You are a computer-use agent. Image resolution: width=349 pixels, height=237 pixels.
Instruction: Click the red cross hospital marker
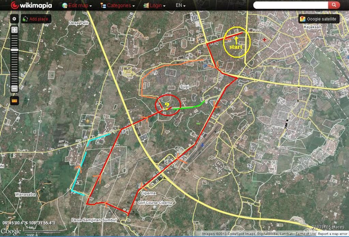pos(264,40)
